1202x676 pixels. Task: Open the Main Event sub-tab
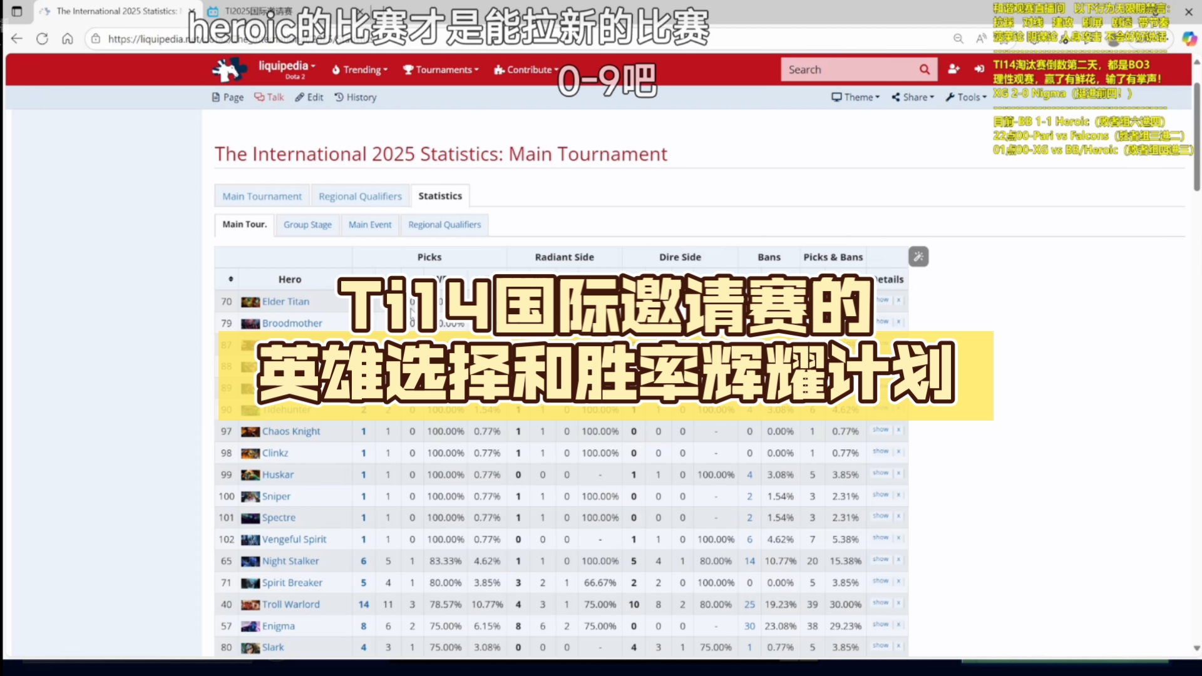tap(369, 225)
